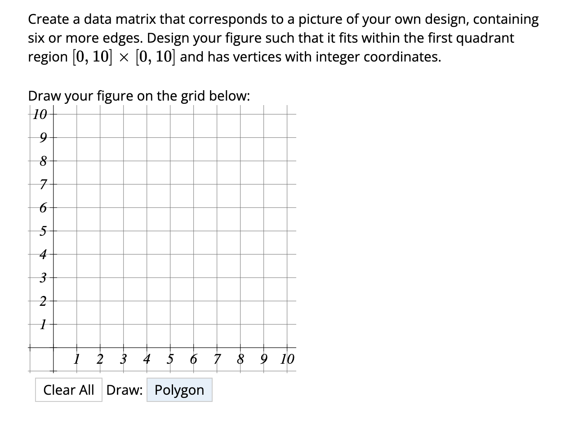This screenshot has width=570, height=432.
Task: Click the number 3 on the x-axis
Action: pos(124,359)
